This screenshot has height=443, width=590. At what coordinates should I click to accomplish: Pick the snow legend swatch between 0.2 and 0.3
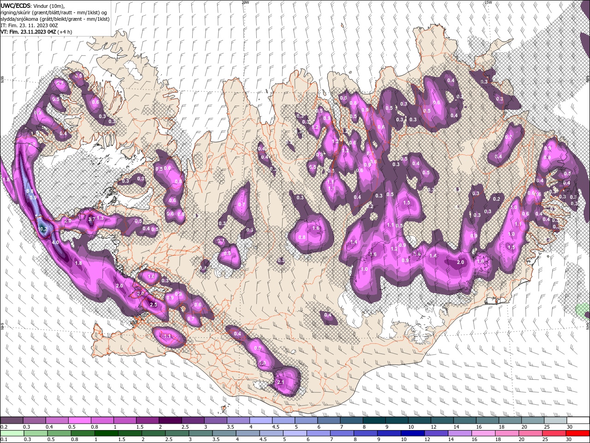pos(12,421)
